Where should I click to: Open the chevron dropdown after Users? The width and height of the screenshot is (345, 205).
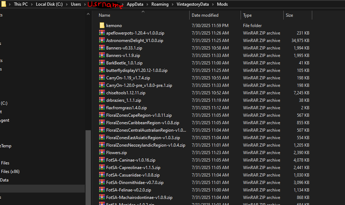(85, 4)
